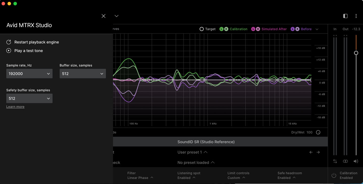Viewport: 363px width, 184px height.
Task: Toggle the Calibration Enabled power button
Action: [x=334, y=175]
